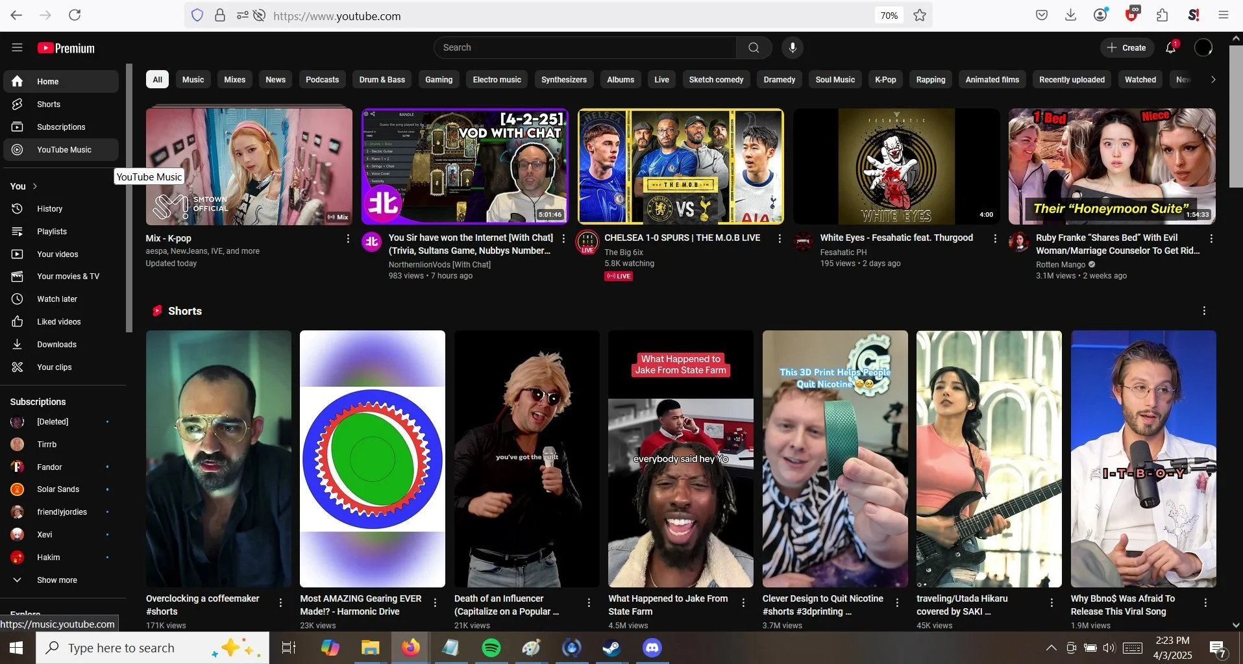The height and width of the screenshot is (664, 1243).
Task: Open Shorts section options menu
Action: coord(1204,311)
